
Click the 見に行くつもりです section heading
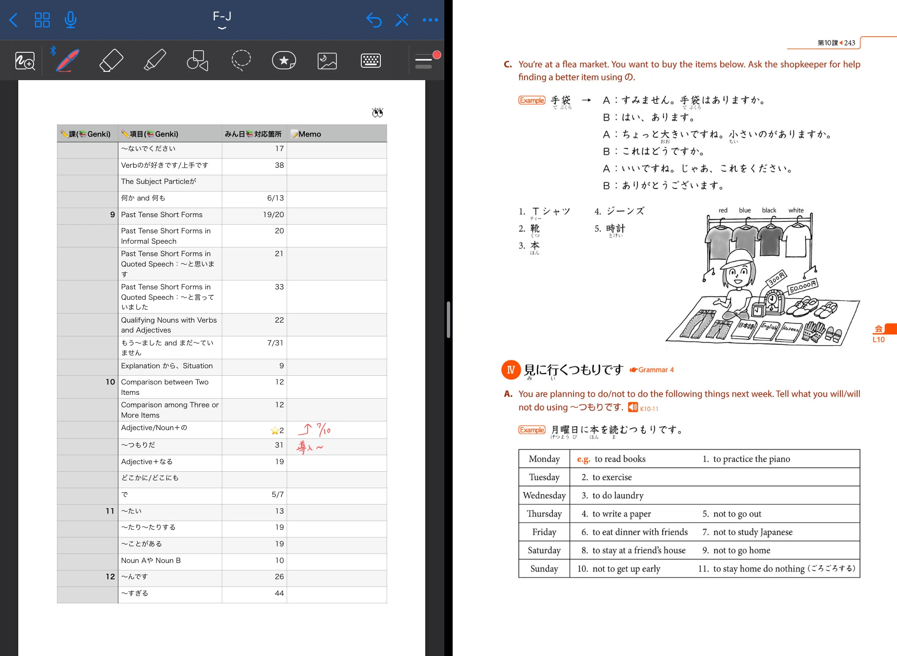[573, 370]
